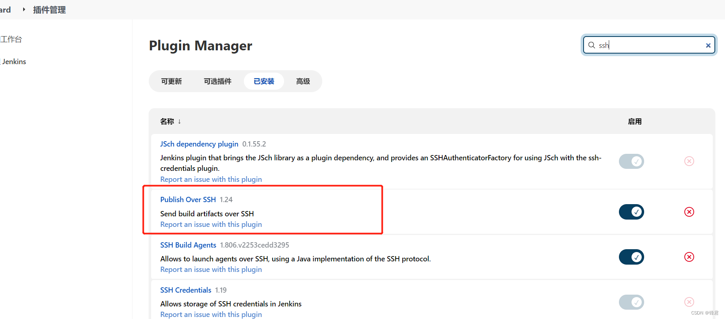The image size is (725, 319).
Task: Report an issue for SSH Build Agents
Action: [x=211, y=269]
